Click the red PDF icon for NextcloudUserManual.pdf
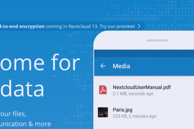The image size is (194, 129). coord(103,90)
